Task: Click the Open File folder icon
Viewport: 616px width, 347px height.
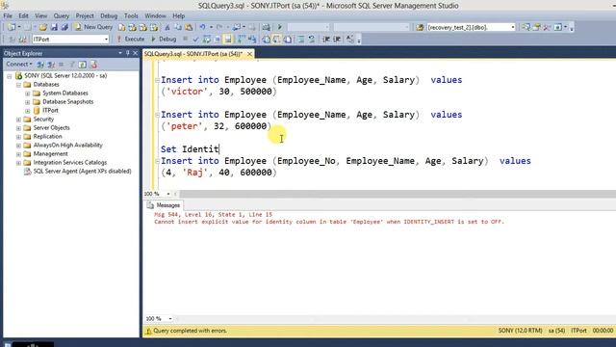Action: (x=42, y=27)
